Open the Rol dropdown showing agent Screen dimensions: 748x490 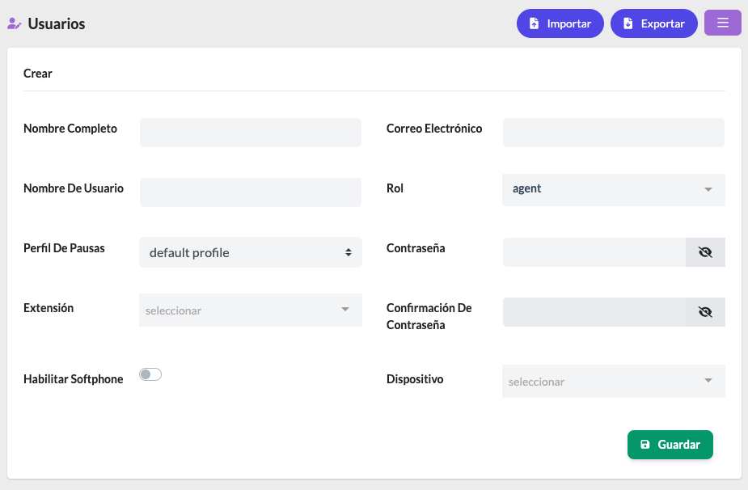pyautogui.click(x=614, y=189)
